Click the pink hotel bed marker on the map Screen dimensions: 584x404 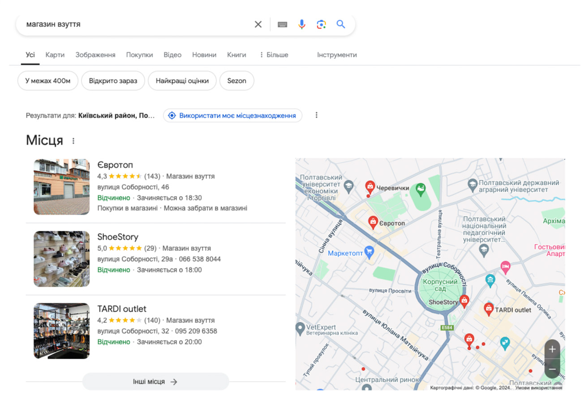click(505, 267)
